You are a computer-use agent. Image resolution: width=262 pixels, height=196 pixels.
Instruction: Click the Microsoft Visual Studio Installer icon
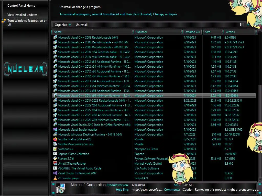click(55, 129)
